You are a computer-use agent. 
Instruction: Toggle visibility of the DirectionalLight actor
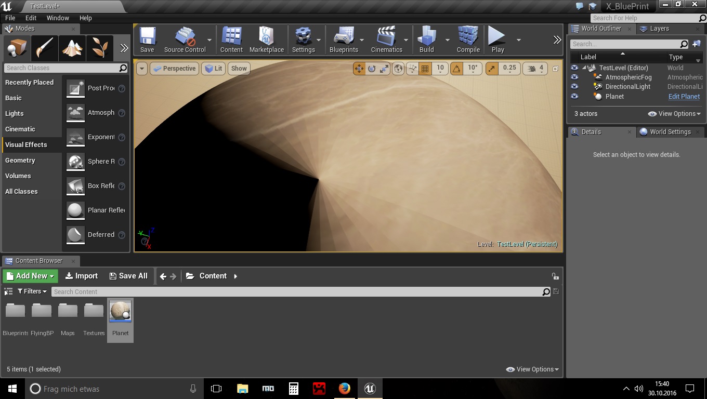pos(574,87)
